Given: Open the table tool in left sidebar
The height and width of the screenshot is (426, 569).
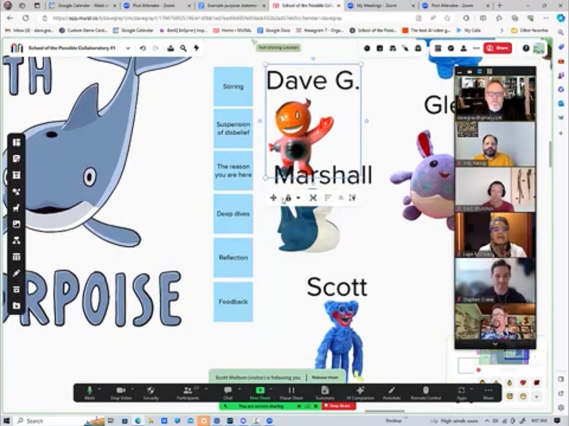Looking at the screenshot, I should coord(16,257).
